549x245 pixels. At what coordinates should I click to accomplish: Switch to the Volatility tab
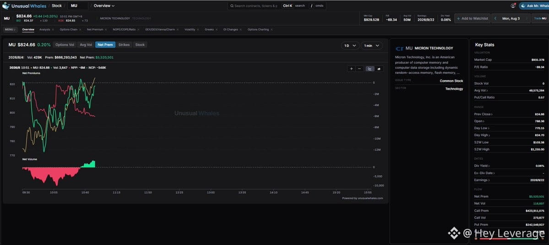[190, 30]
